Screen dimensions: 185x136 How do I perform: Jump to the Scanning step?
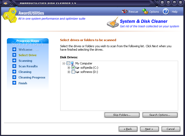click(25, 61)
